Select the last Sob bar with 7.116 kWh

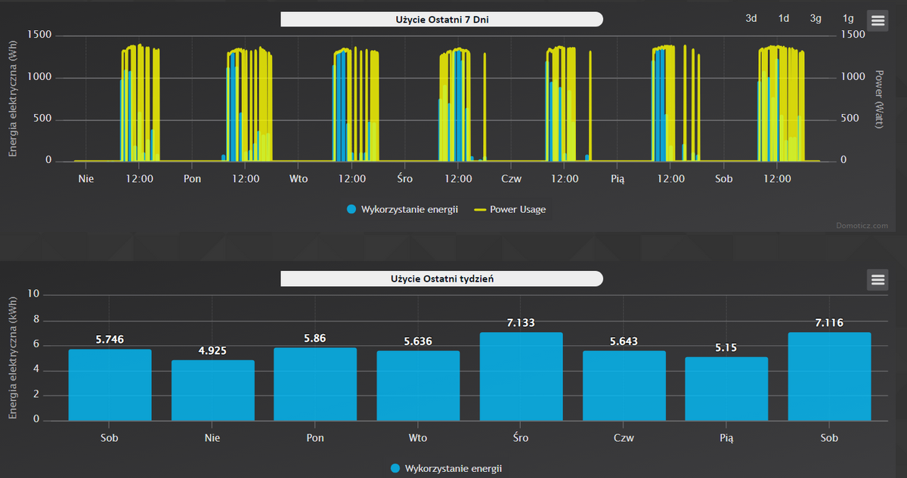[829, 378]
